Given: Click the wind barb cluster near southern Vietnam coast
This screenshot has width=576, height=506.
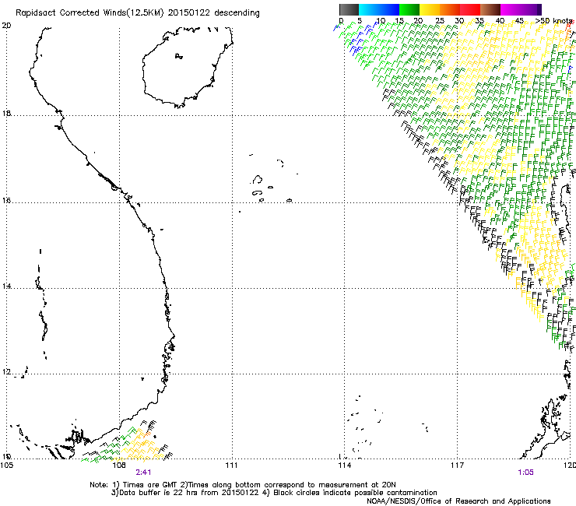Looking at the screenshot, I should coord(127,441).
